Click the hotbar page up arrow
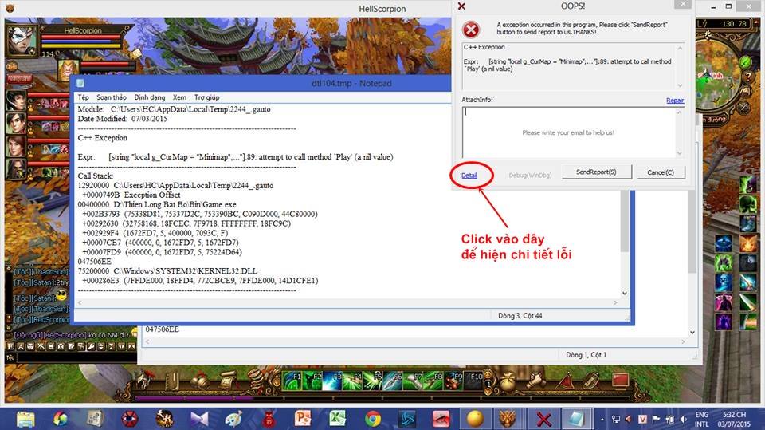 488,375
